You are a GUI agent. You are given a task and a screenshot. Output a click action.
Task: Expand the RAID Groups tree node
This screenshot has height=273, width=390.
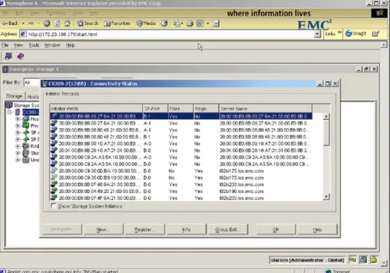(17, 146)
